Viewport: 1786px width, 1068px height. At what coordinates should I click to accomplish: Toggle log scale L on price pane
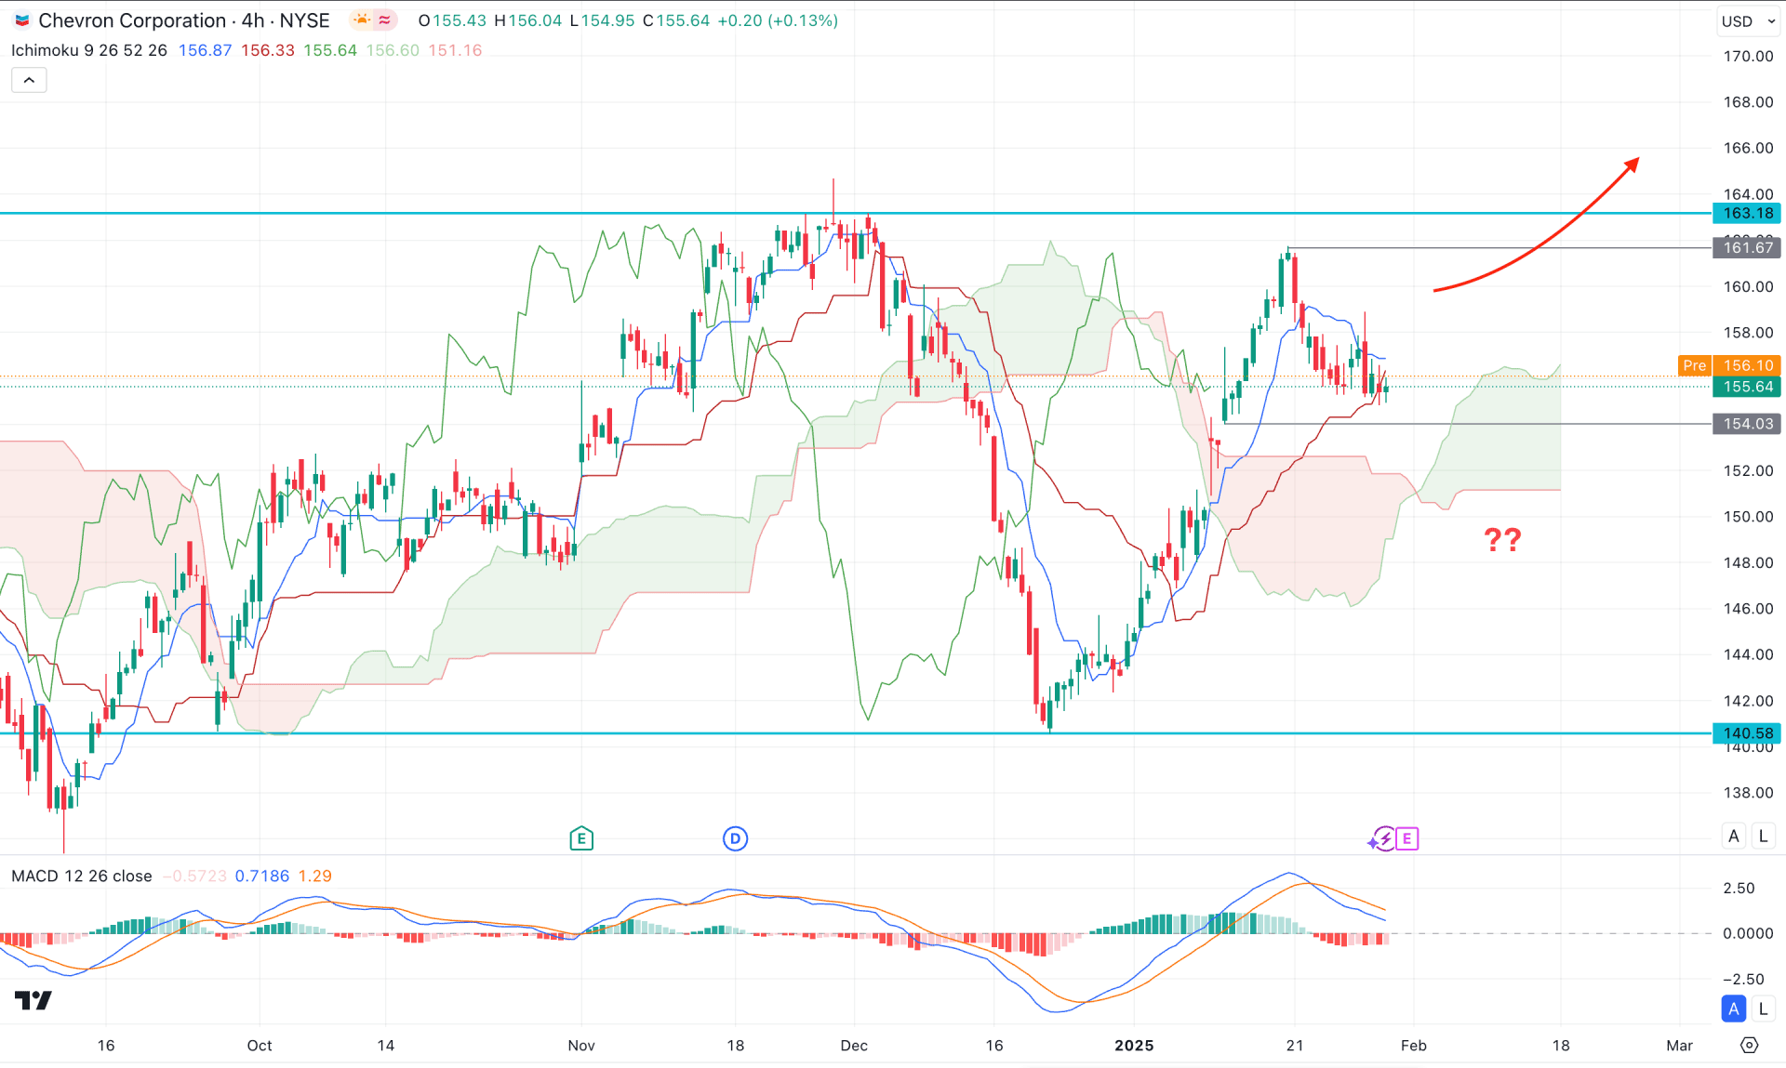(1763, 836)
